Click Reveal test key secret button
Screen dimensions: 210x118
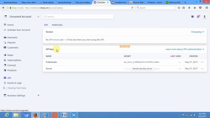pos(142,69)
